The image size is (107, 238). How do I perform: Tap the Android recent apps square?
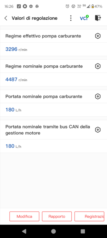pyautogui.click(x=83, y=231)
